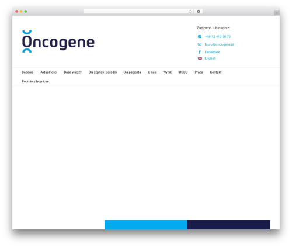292x247 pixels.
Task: Go to Aktualności page
Action: (48, 72)
